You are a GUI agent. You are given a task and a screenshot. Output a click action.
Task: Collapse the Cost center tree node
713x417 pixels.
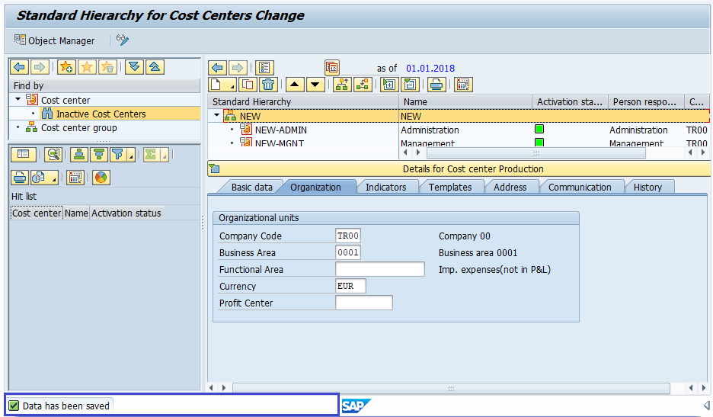[x=18, y=99]
